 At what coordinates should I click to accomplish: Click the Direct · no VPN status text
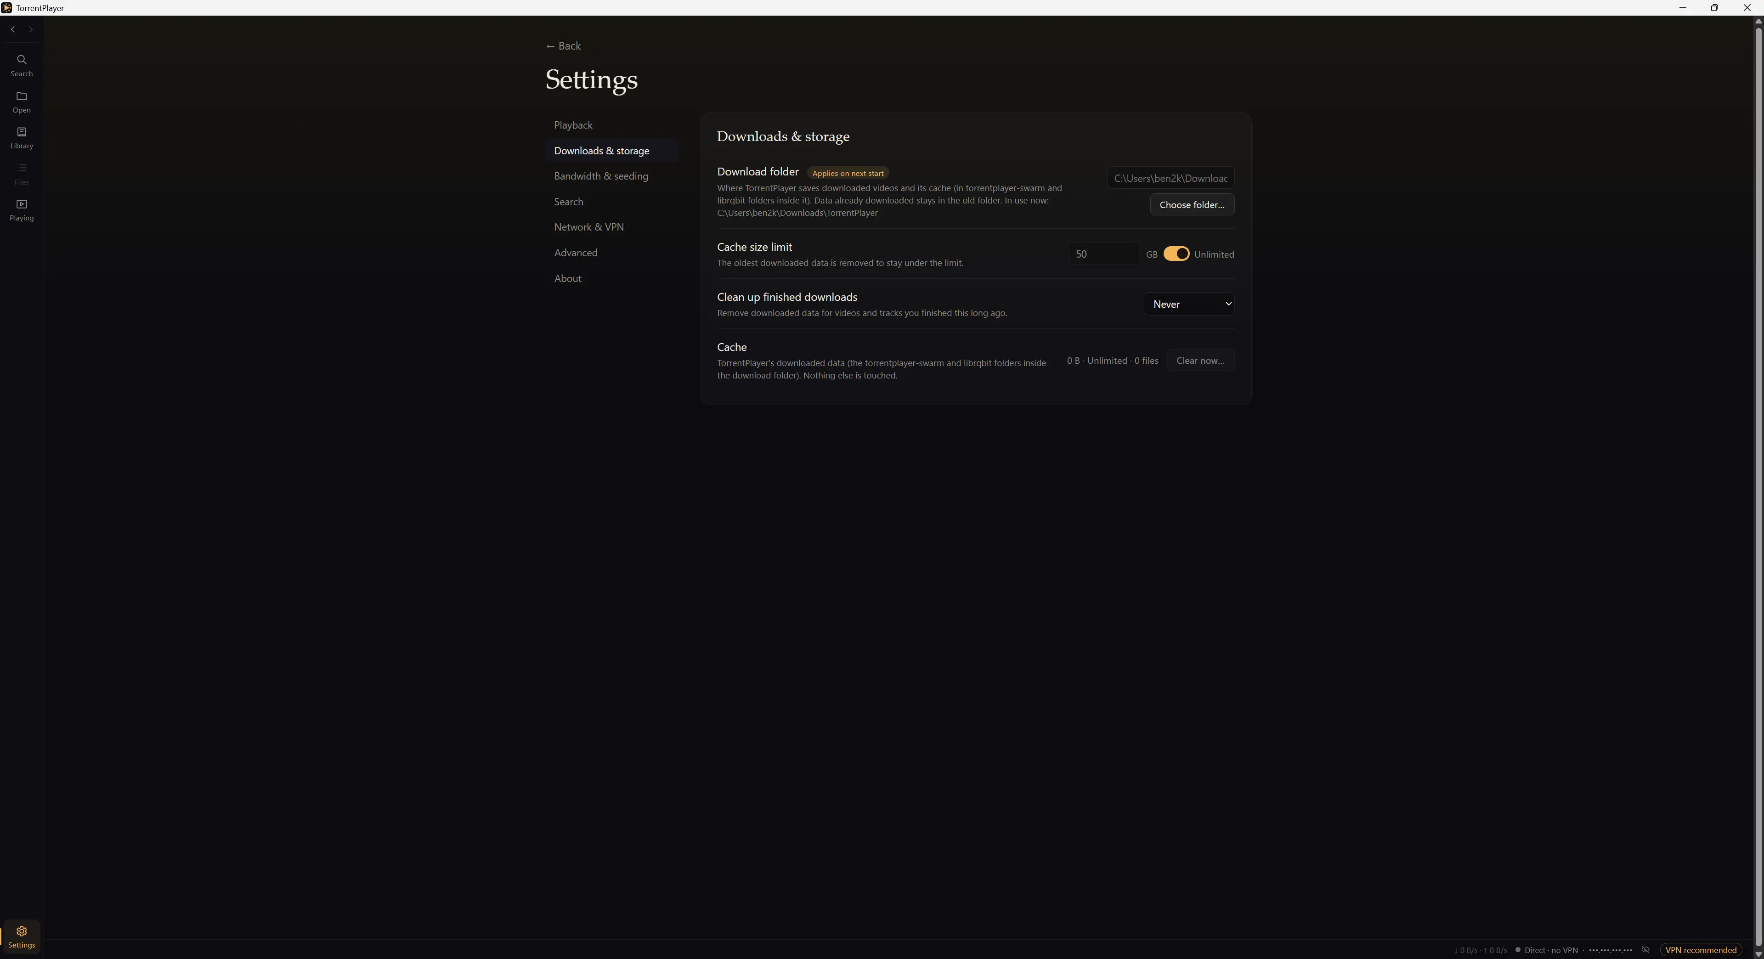point(1550,950)
